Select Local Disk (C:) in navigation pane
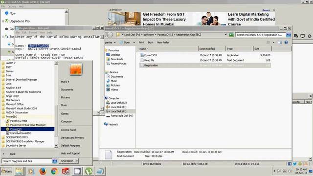The image size is (313, 176). coord(118,103)
